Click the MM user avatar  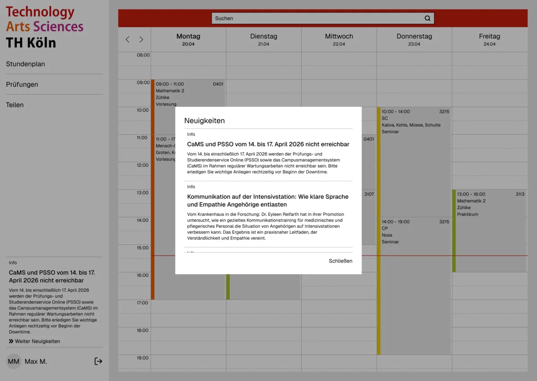click(x=14, y=361)
